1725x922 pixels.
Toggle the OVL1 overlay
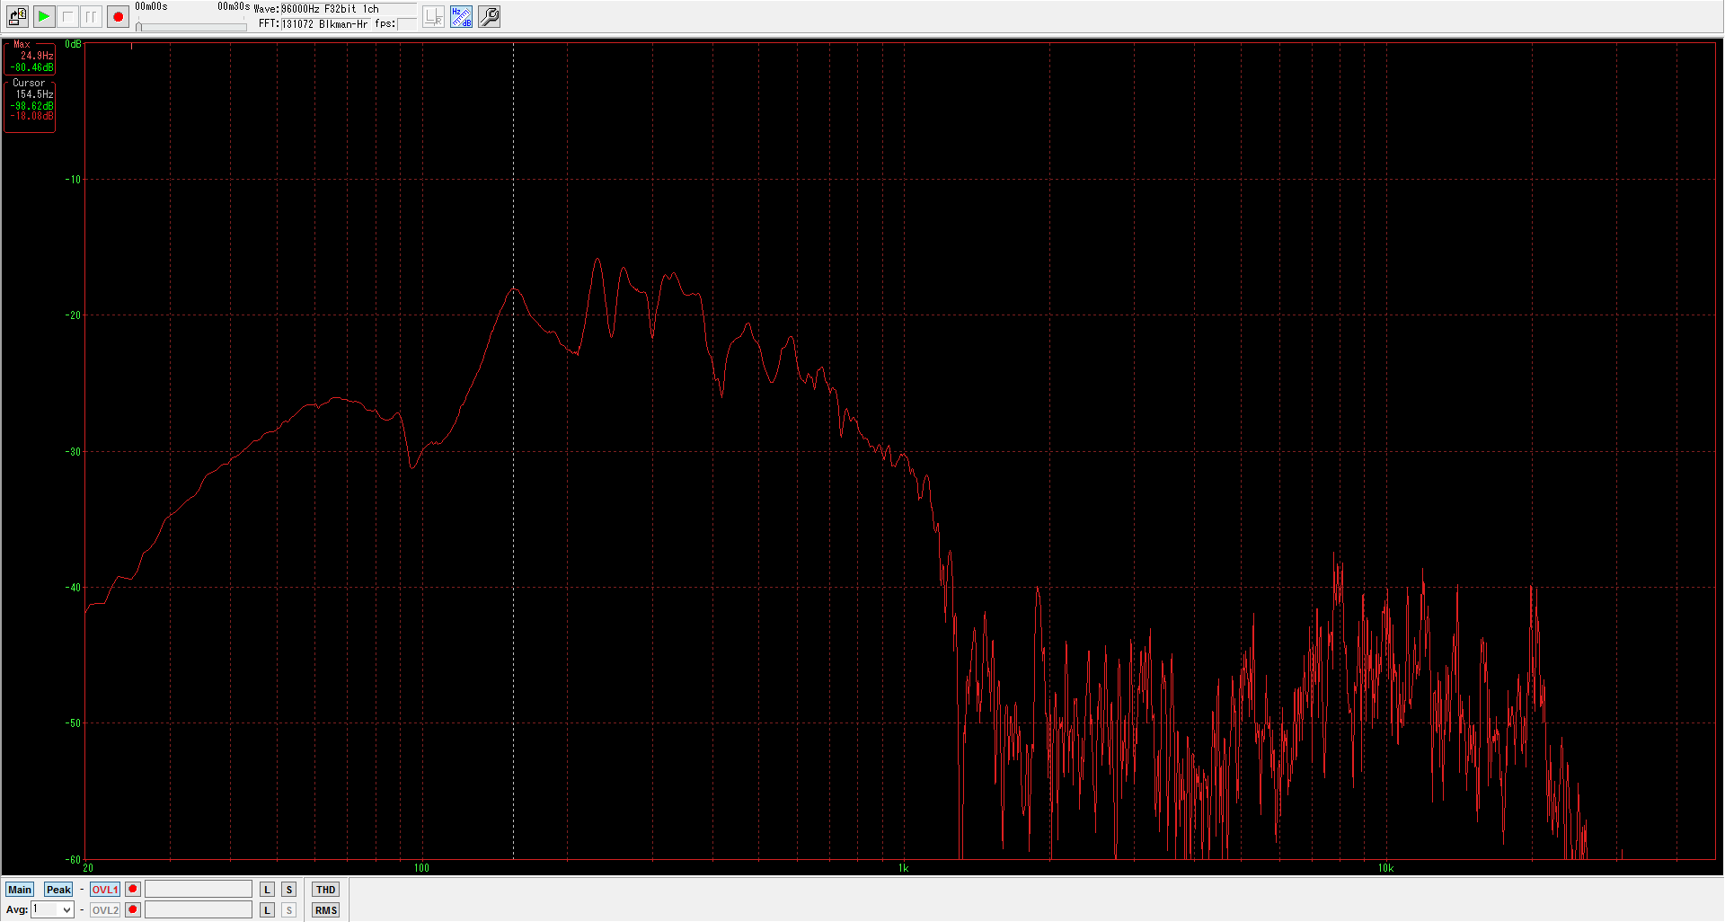click(x=105, y=890)
